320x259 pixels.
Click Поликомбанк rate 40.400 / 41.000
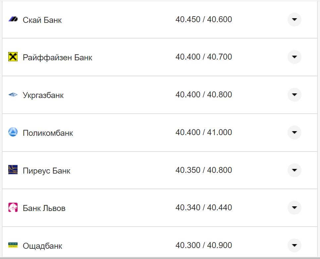click(203, 132)
